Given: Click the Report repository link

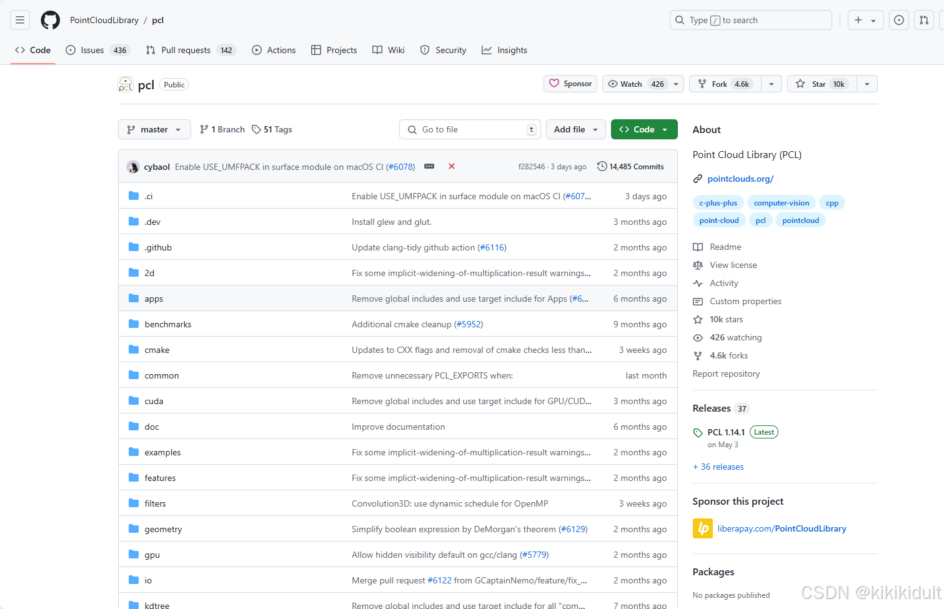Looking at the screenshot, I should coord(727,374).
